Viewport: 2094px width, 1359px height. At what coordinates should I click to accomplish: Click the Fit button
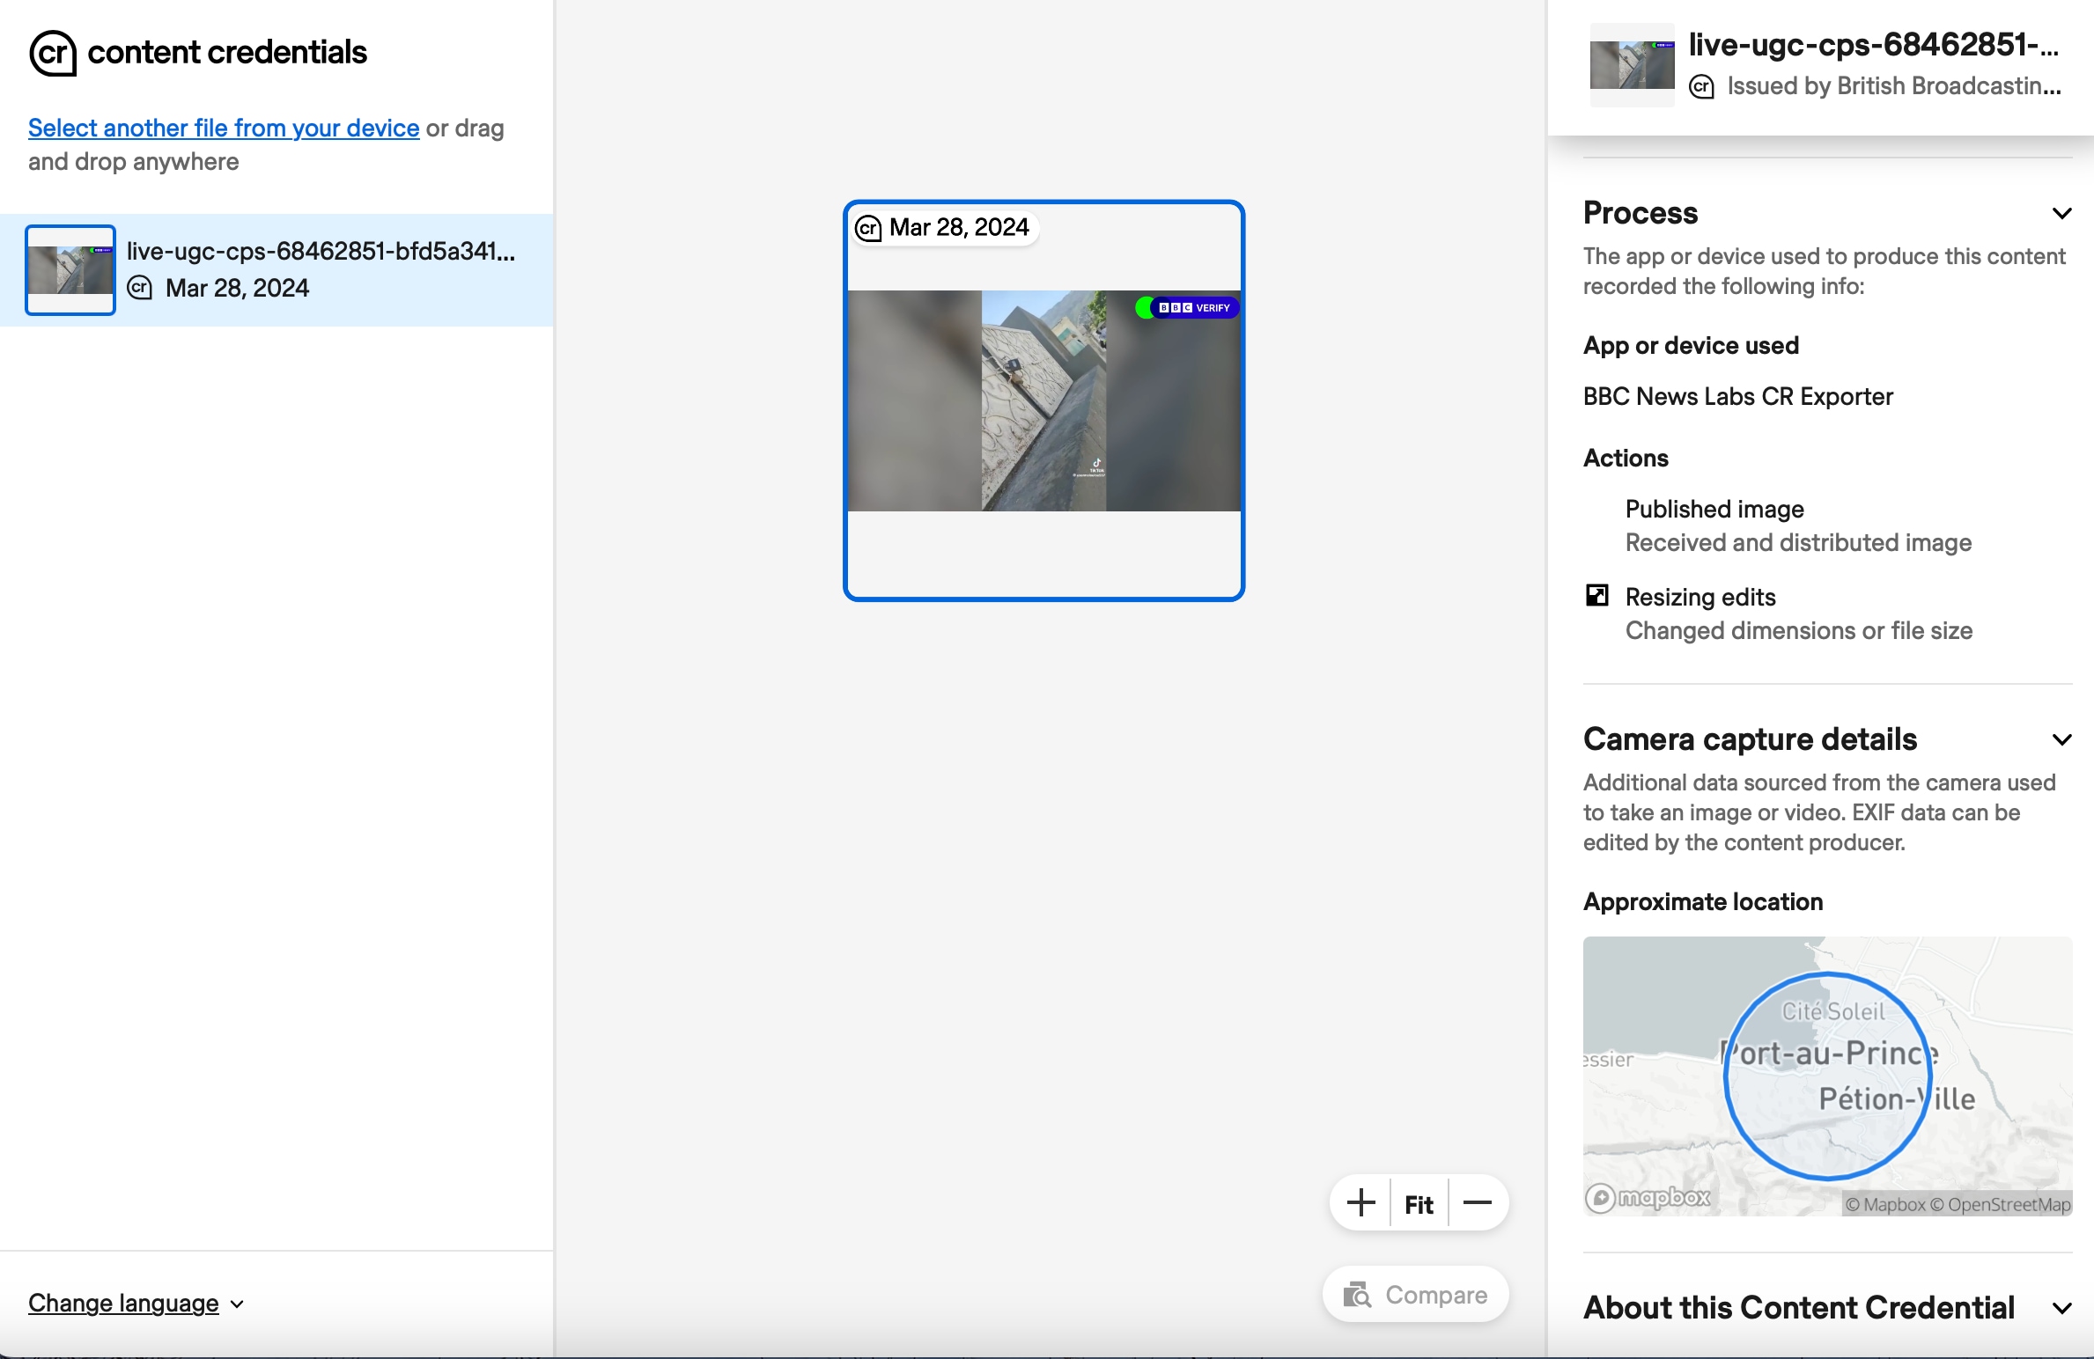[1419, 1203]
